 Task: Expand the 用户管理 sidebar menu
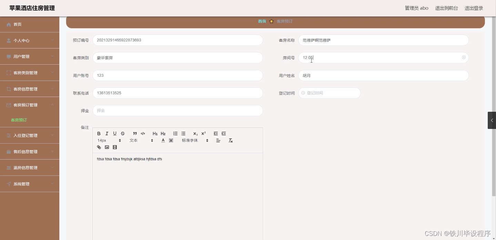click(x=30, y=57)
